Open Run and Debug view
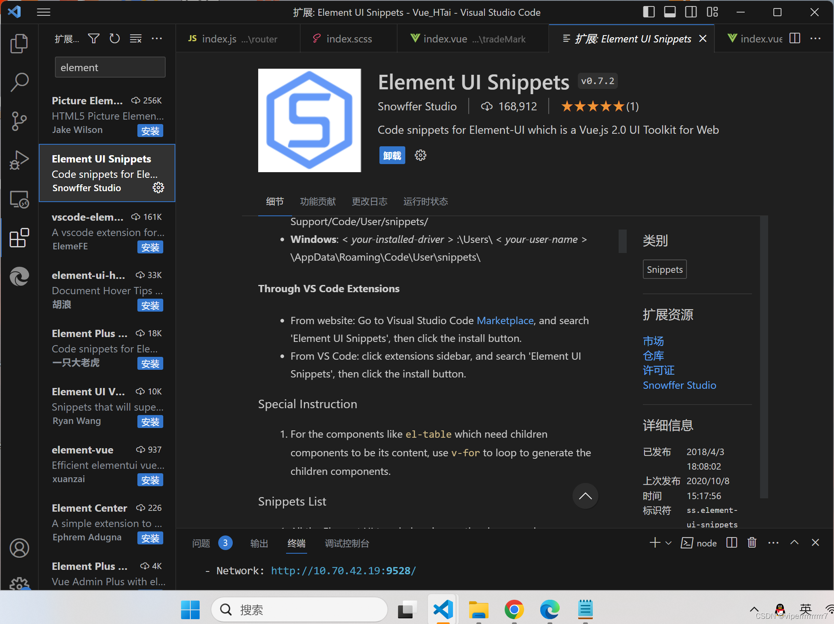 19,160
